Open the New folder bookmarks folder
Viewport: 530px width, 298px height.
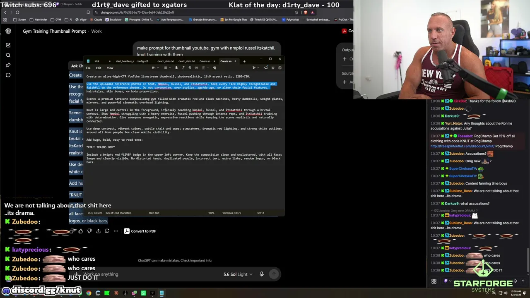tap(39, 19)
